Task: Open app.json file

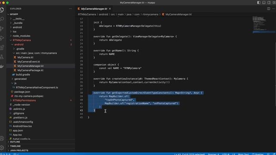Action: coord(18,130)
